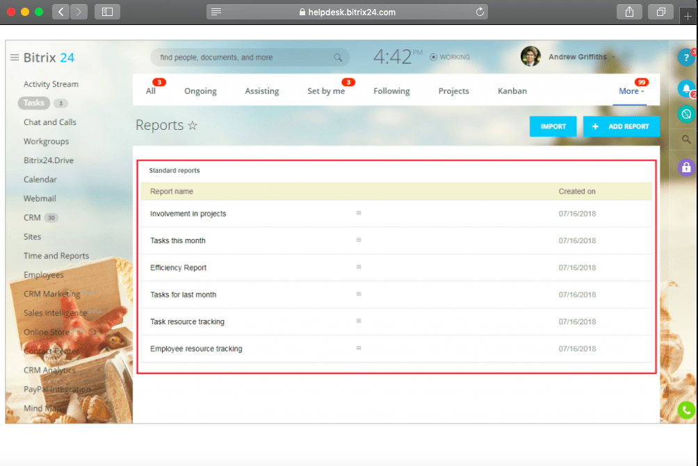698x466 pixels.
Task: Open the Involvement in projects report
Action: tap(188, 214)
